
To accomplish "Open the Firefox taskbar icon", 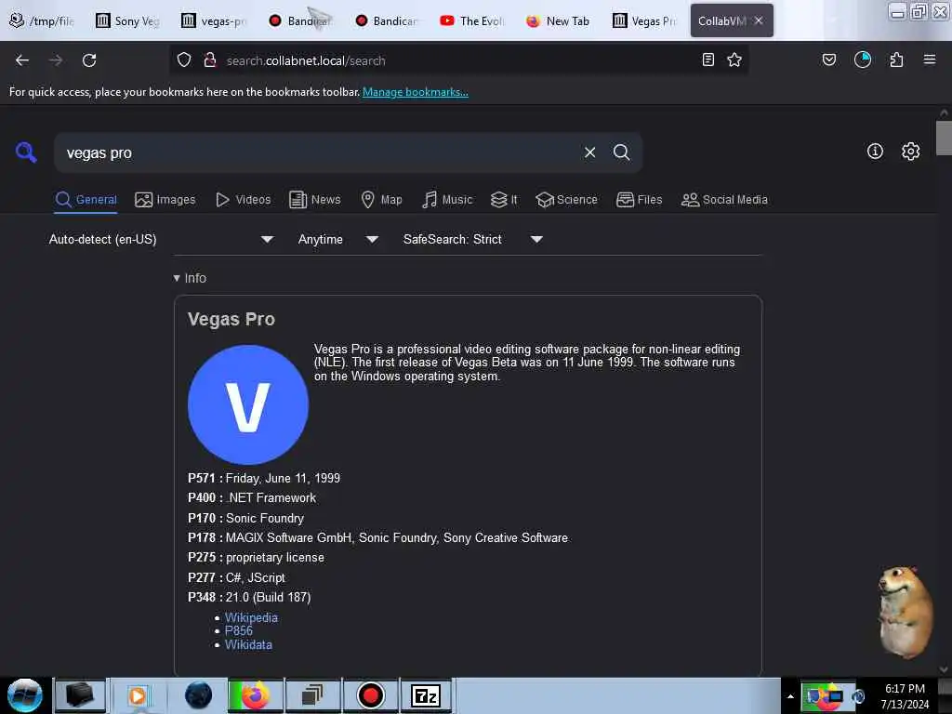I will pos(256,695).
